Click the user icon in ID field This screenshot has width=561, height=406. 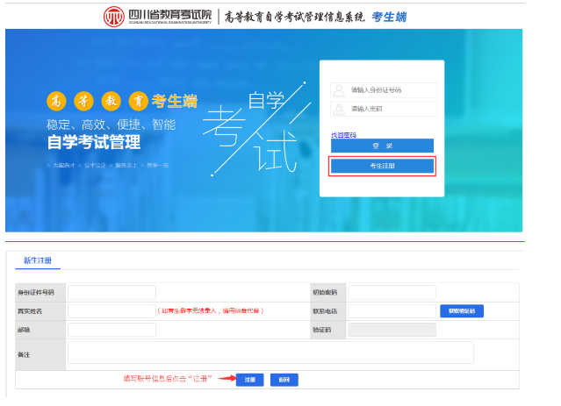[x=339, y=90]
